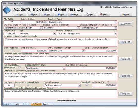Click Date of Full Investigation field

(91, 68)
